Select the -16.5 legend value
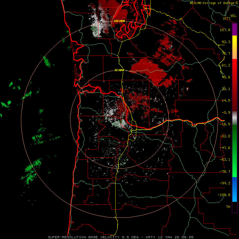This screenshot has width=239, height=239. pos(225,124)
